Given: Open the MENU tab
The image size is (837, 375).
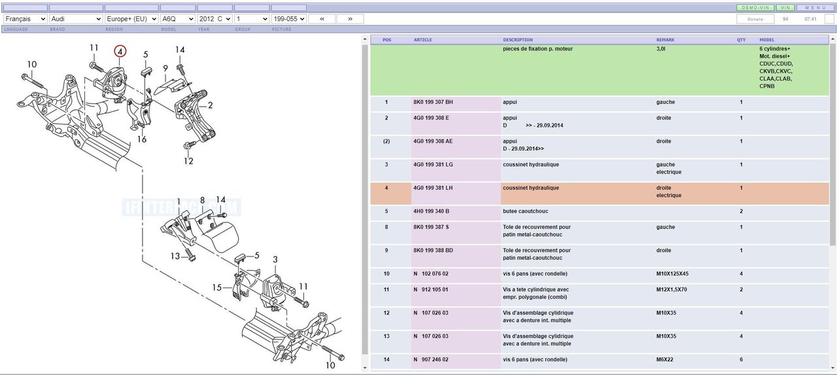Looking at the screenshot, I should [815, 8].
